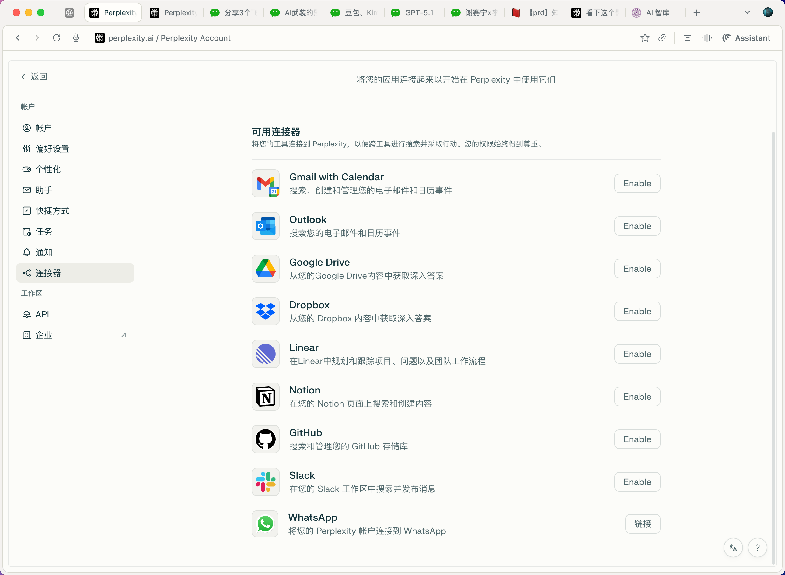Expand the tab list chevron dropdown
This screenshot has height=575, width=785.
pyautogui.click(x=747, y=12)
